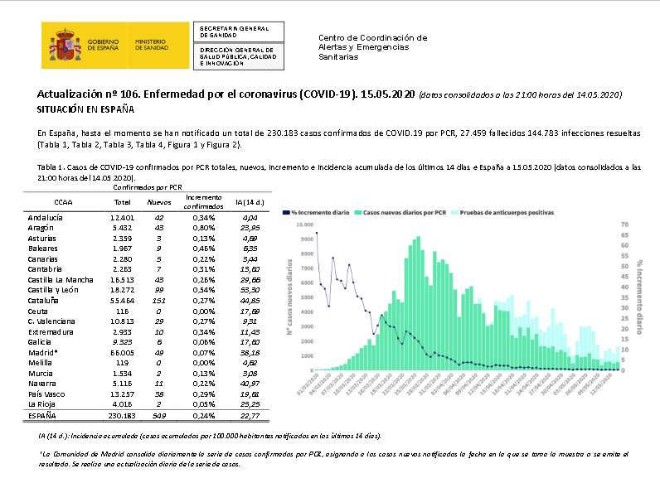Click Castilla La Mancha's total 16.513
Screen dimensions: 660x483
point(122,280)
